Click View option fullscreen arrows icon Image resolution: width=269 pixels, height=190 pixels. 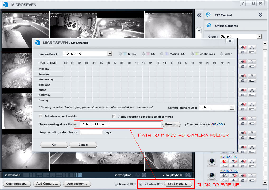point(144,175)
